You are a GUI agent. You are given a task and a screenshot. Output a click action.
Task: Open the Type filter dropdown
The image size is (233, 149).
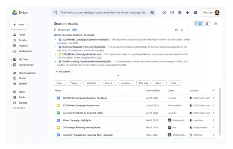coord(60,83)
